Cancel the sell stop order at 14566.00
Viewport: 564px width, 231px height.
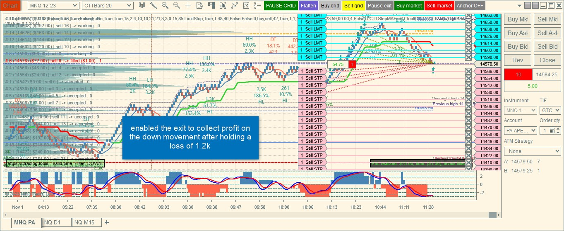pyautogui.click(x=468, y=71)
